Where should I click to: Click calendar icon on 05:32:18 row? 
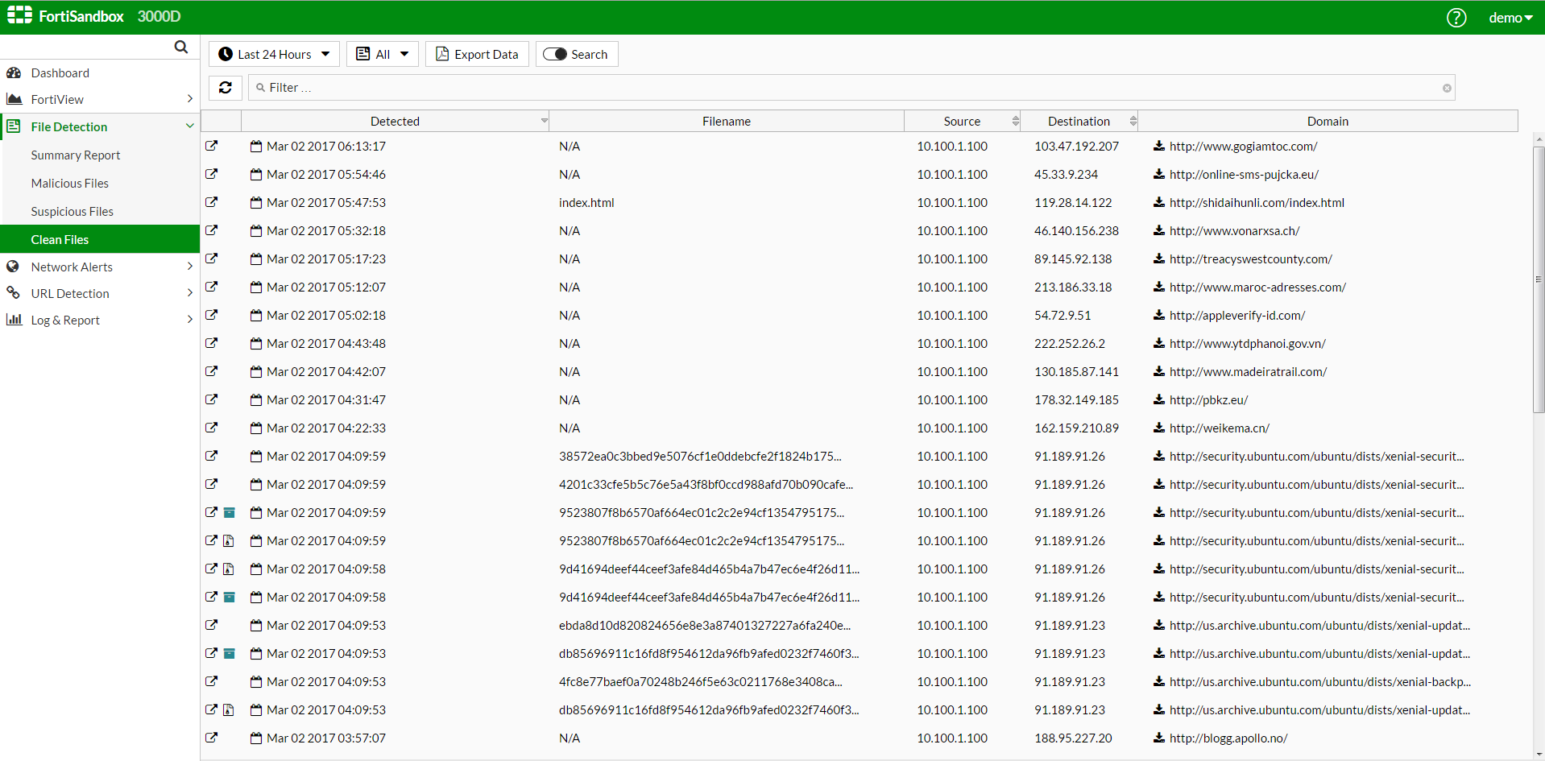point(256,230)
